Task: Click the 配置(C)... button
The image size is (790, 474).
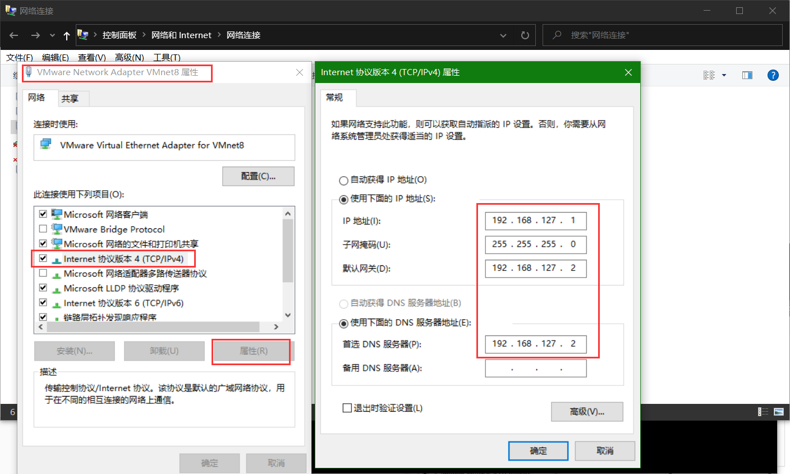Action: 259,176
